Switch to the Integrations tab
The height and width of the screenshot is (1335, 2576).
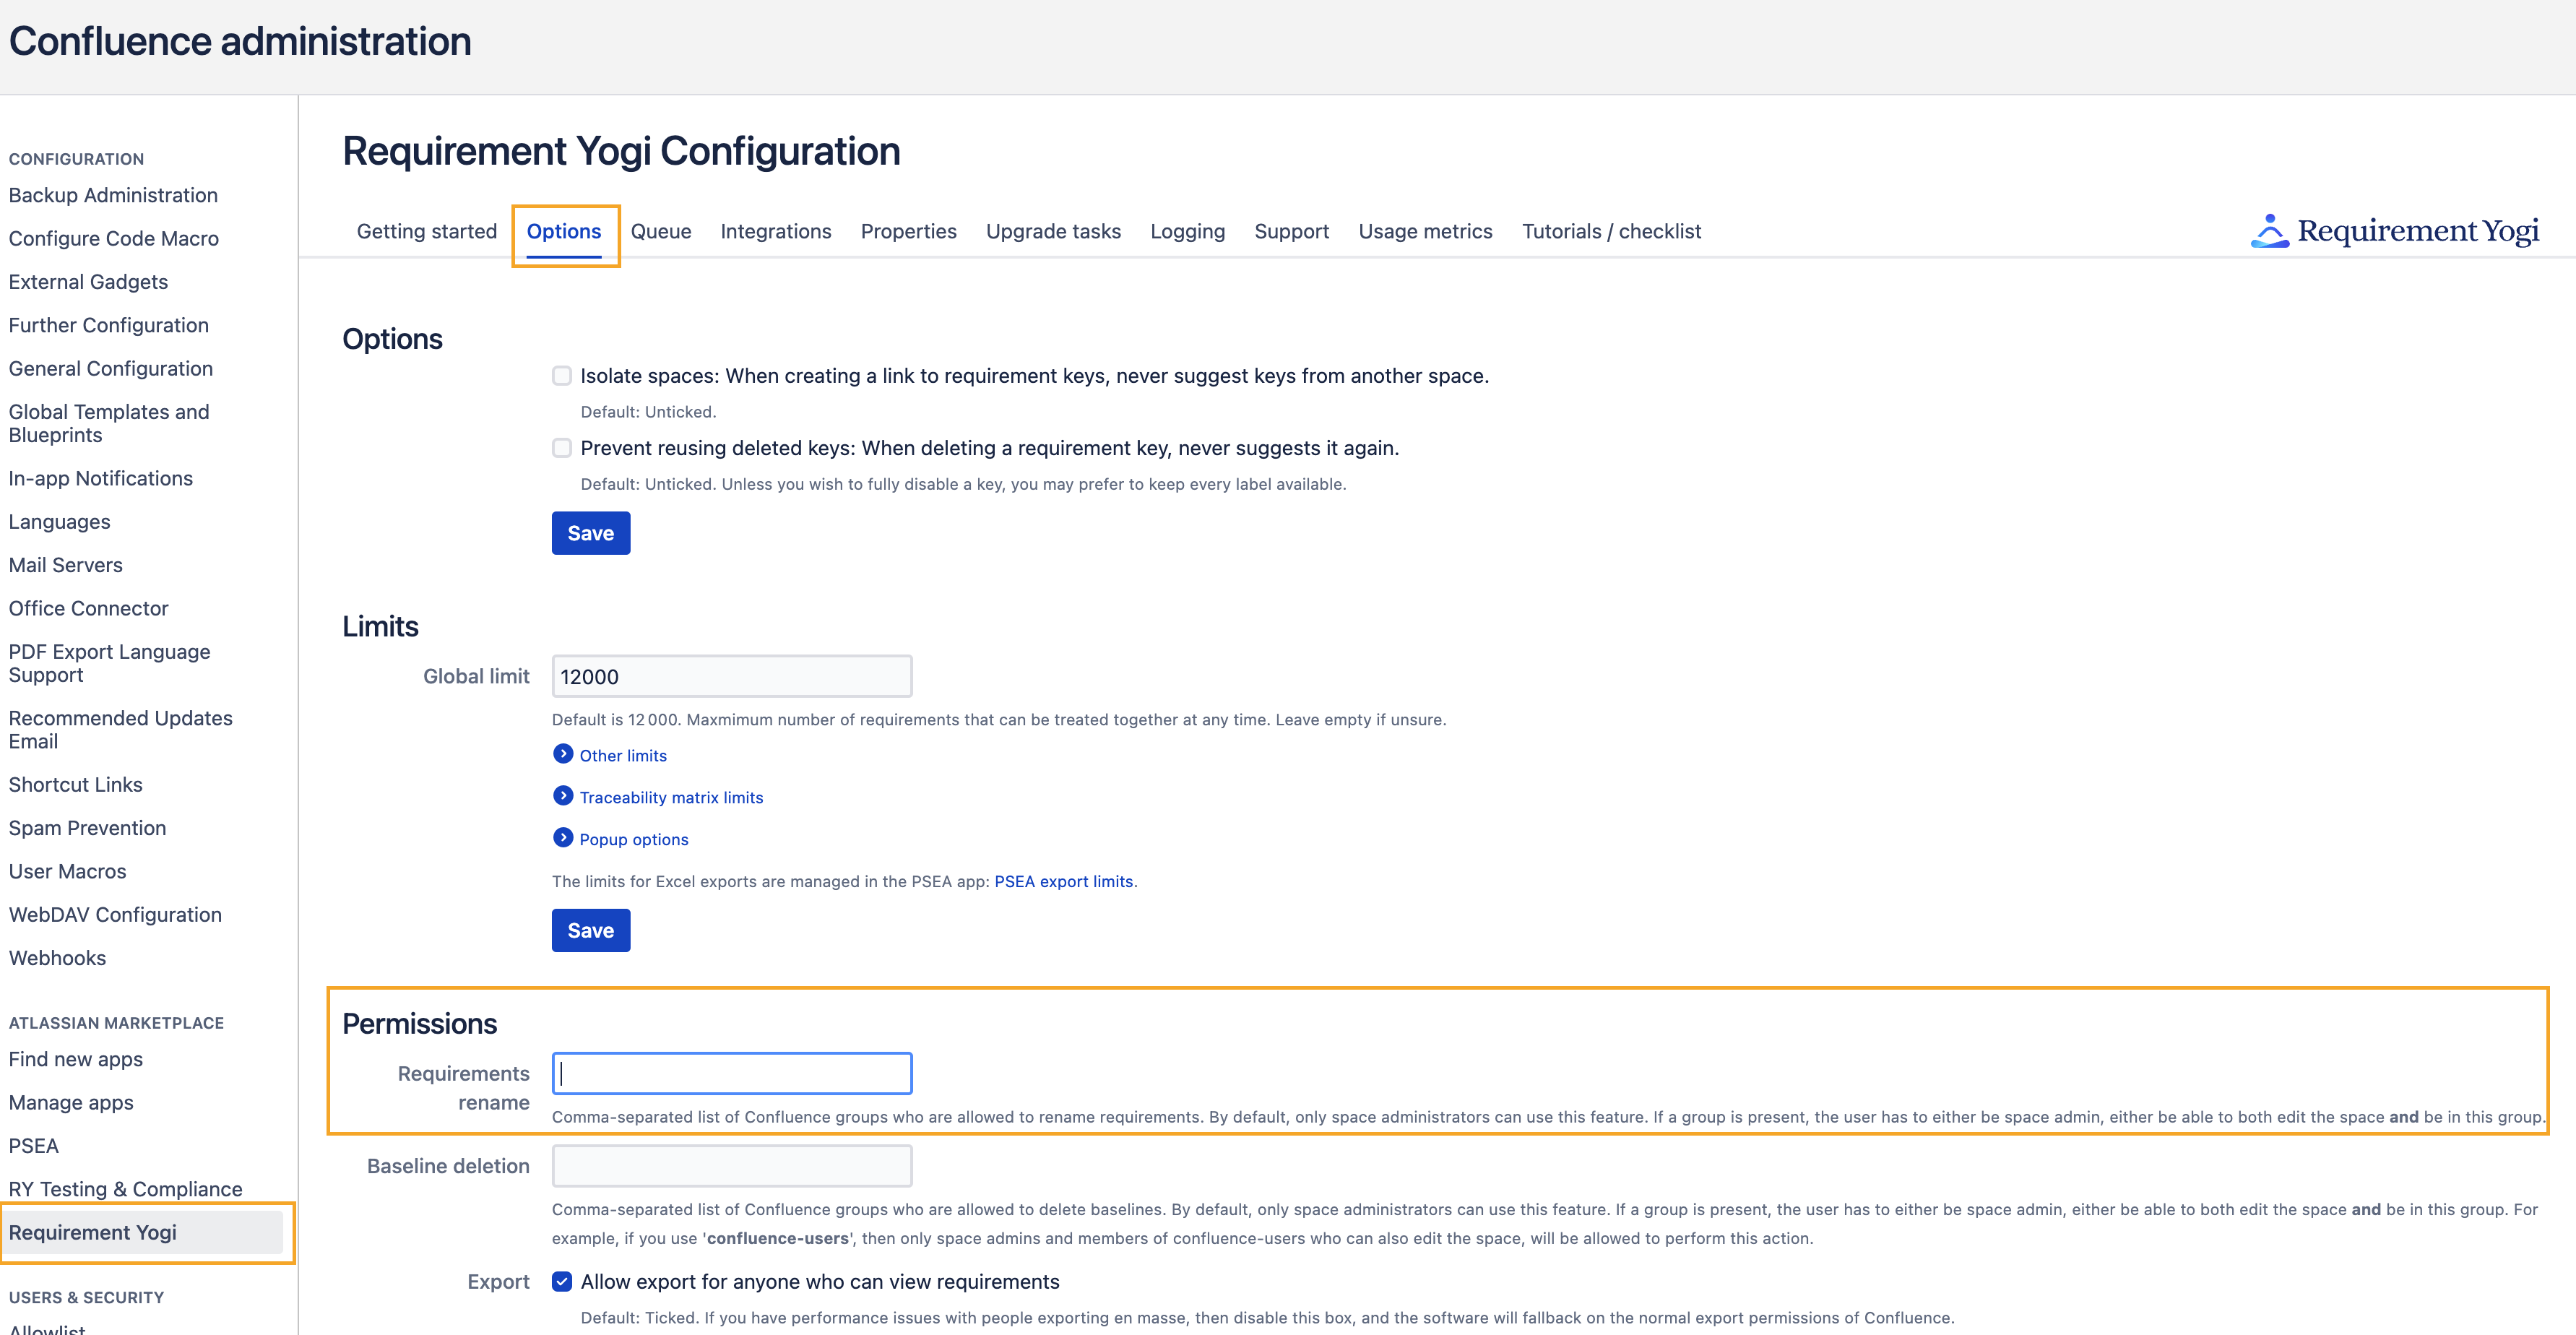[x=776, y=231]
